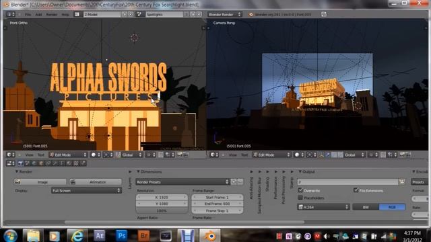The image size is (431, 242).
Task: Click the pivot point icon in Front Ortho header
Action: point(108,155)
